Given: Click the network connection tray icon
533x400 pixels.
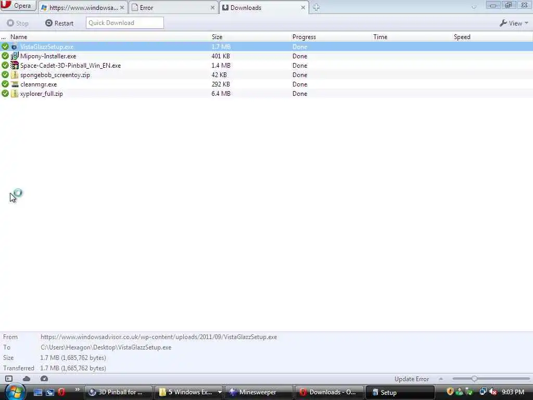Looking at the screenshot, I should (483, 392).
